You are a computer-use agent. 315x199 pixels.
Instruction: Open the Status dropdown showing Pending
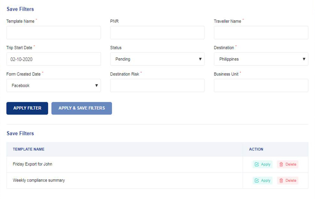point(157,59)
